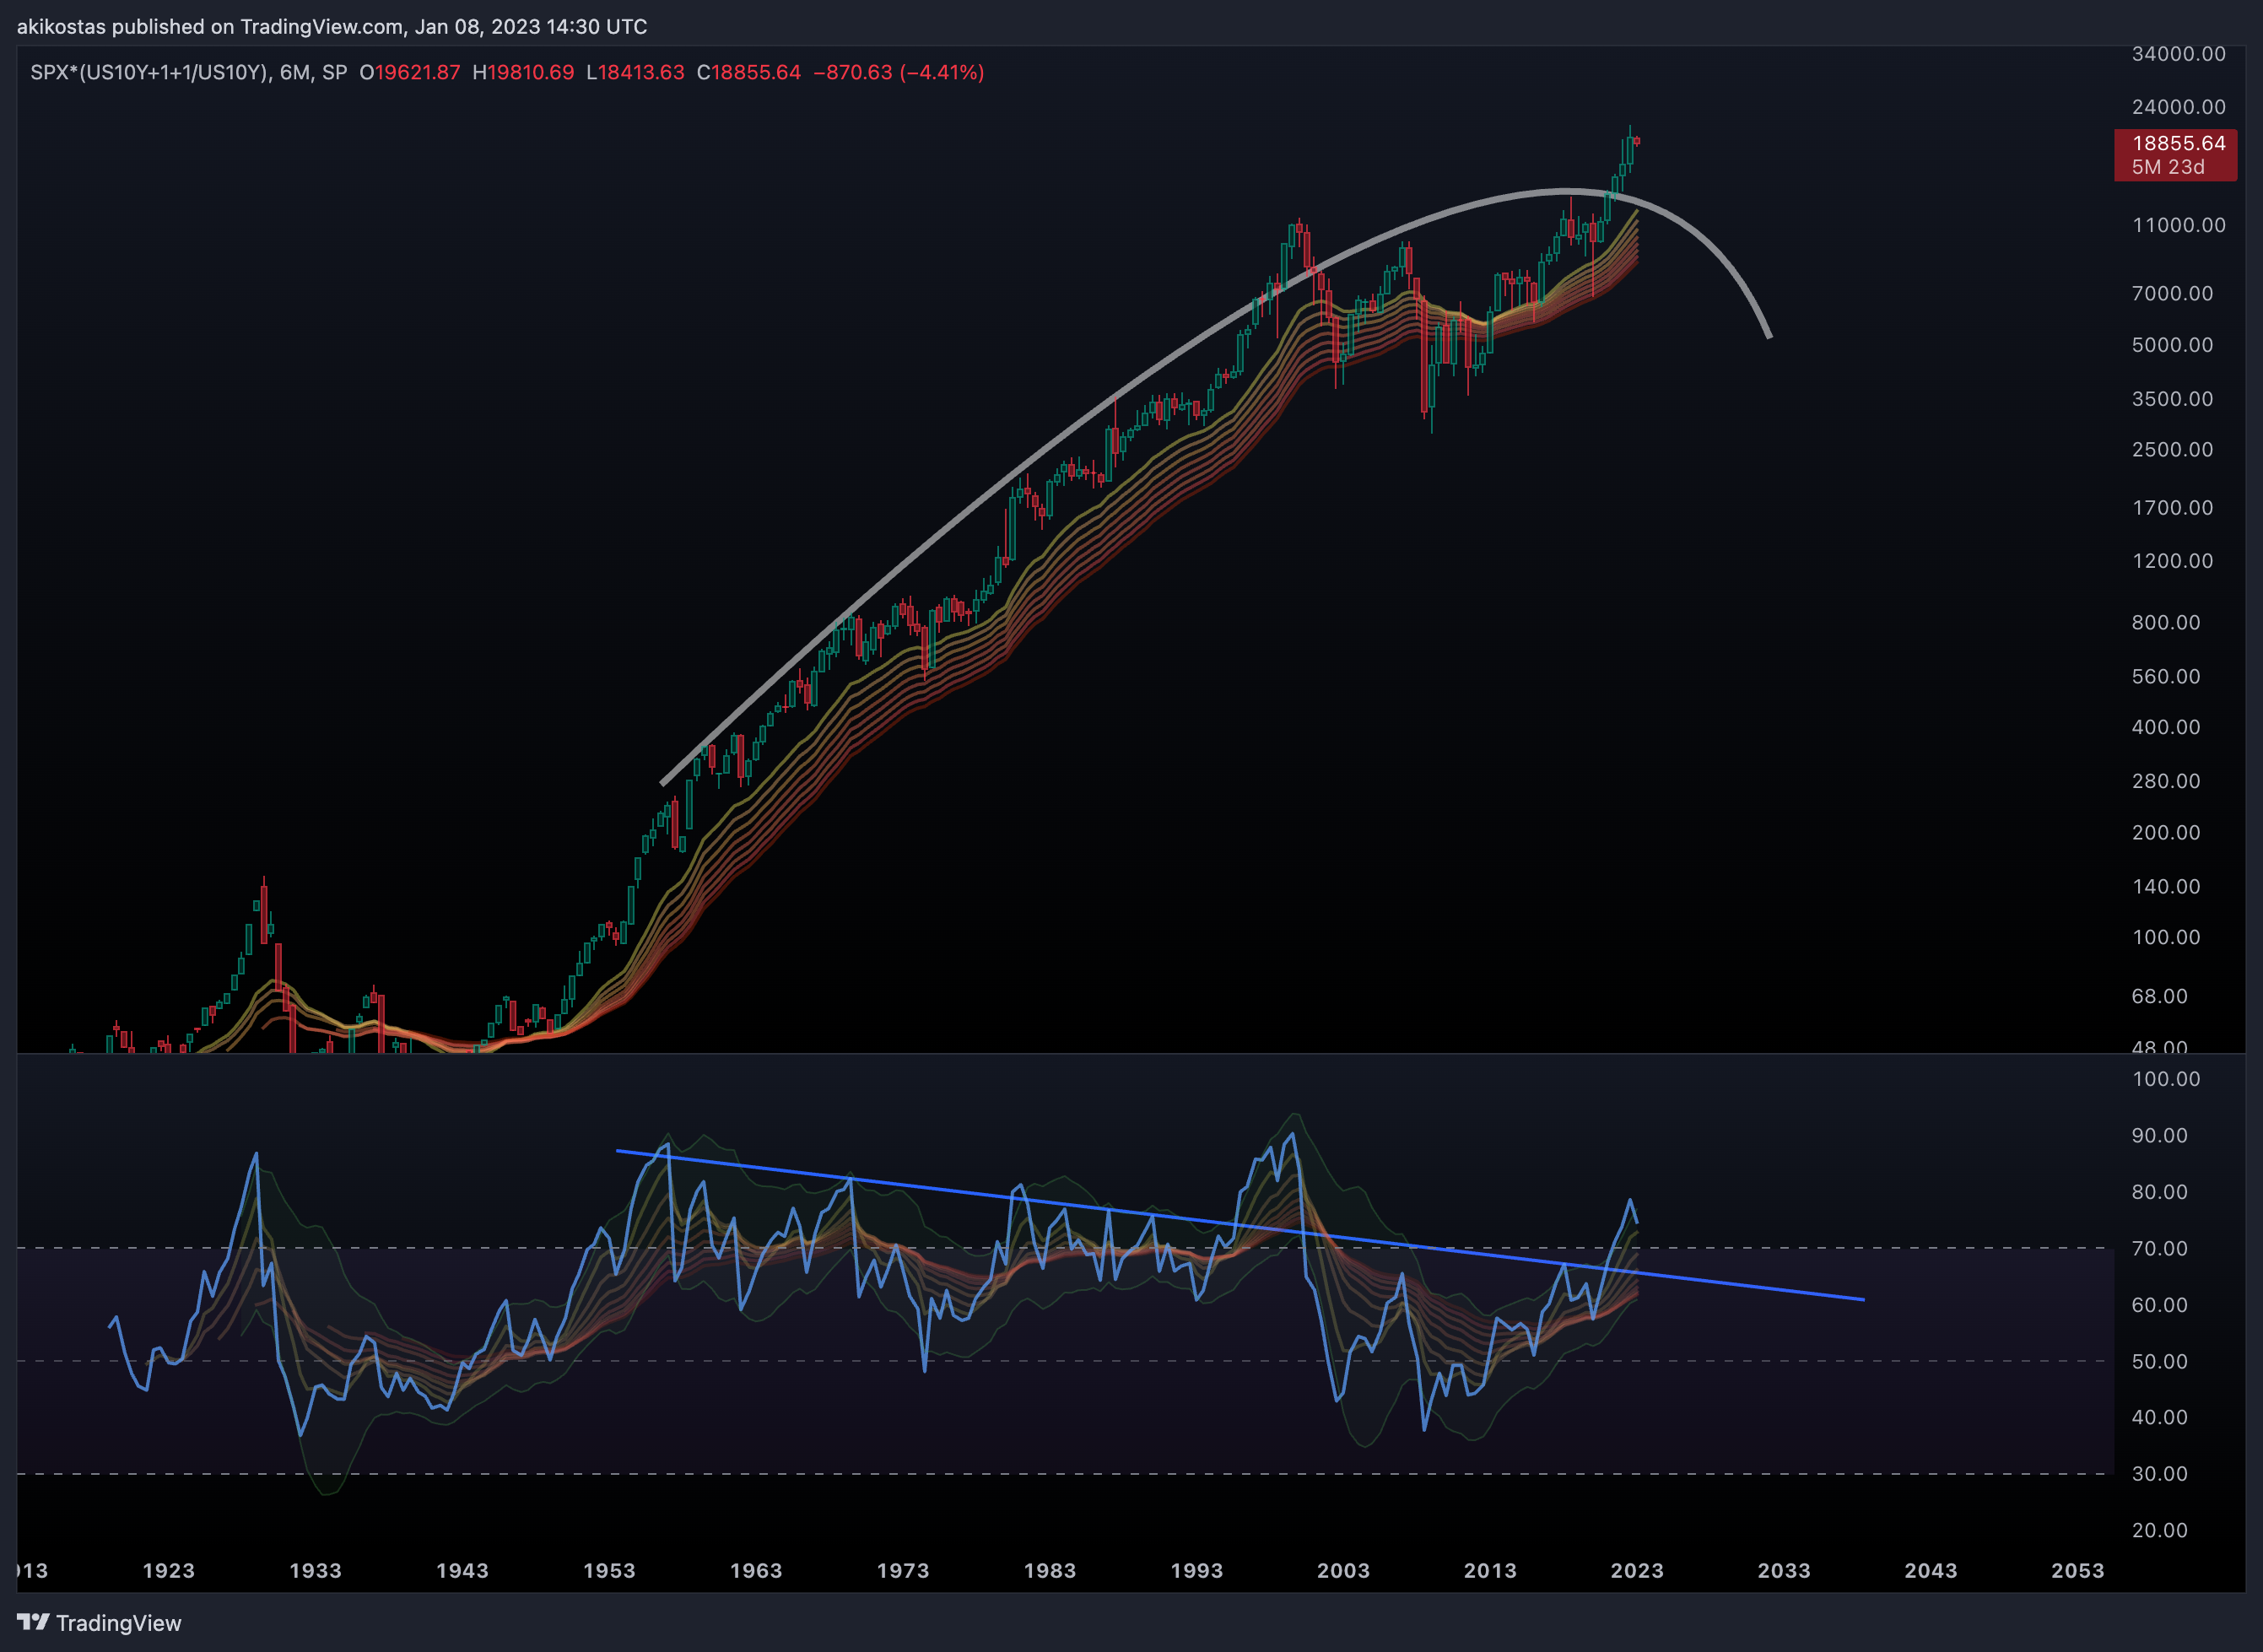Click the 7000.00 price axis label

pos(2172,293)
